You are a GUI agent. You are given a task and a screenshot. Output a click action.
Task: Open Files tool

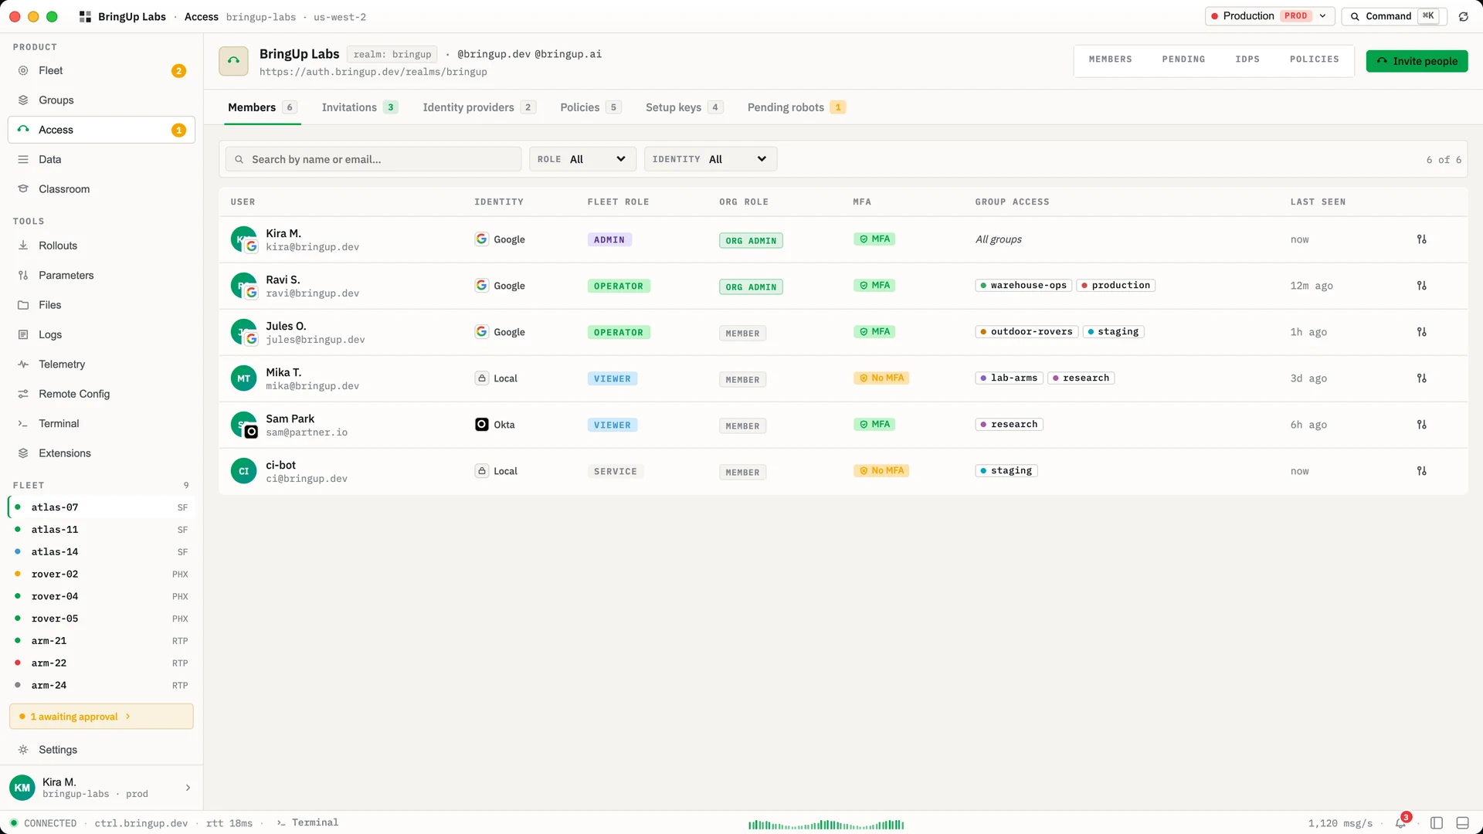pyautogui.click(x=101, y=305)
